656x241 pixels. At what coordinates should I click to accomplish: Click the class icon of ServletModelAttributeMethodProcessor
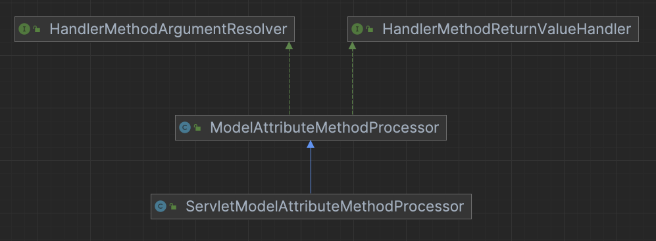point(161,206)
